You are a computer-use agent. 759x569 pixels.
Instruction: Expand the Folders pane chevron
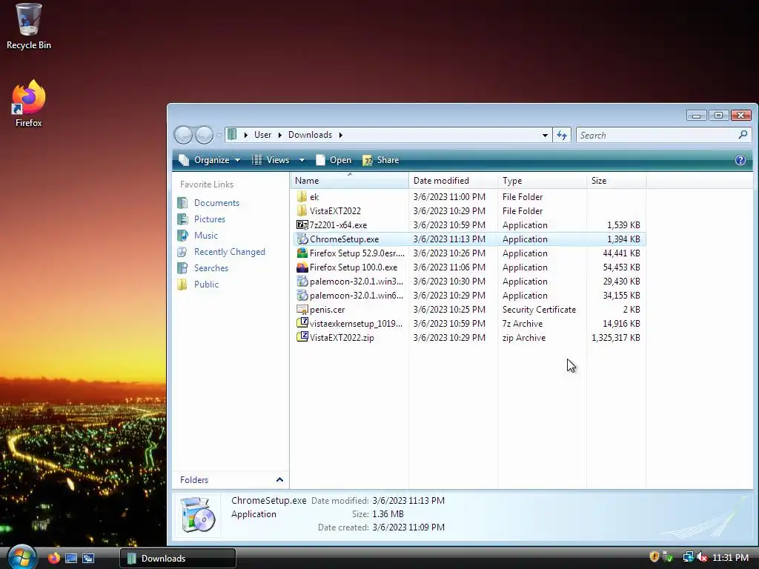click(x=279, y=479)
